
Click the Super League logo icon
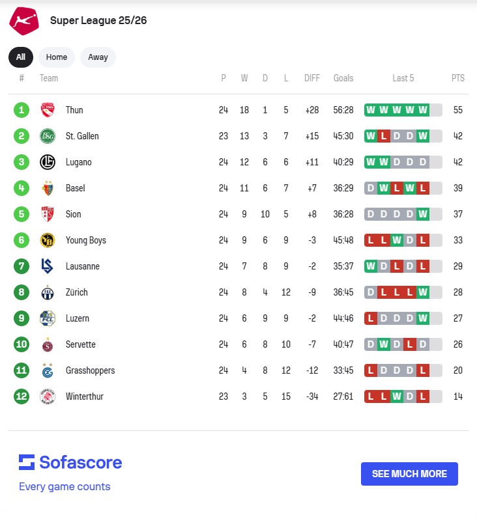click(x=24, y=21)
